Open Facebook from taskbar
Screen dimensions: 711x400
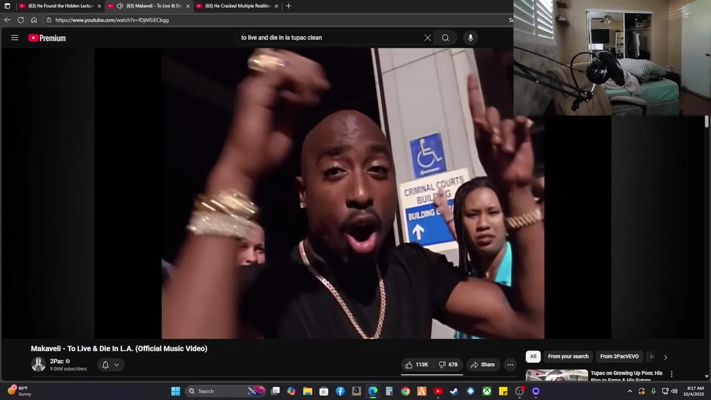341,391
